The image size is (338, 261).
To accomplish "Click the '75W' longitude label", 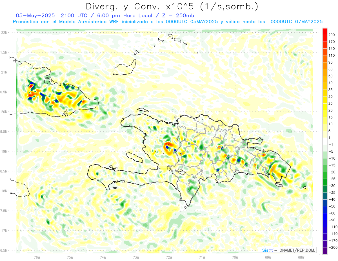I will (70, 257).
